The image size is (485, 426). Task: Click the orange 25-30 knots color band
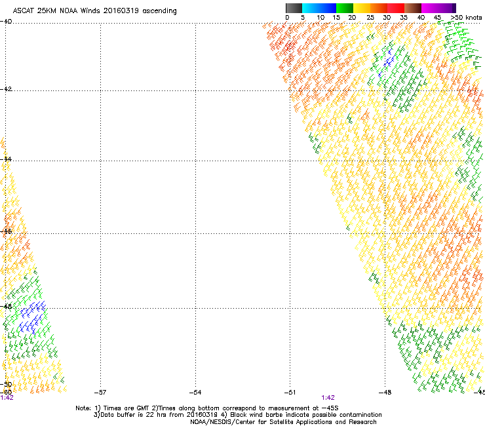379,8
